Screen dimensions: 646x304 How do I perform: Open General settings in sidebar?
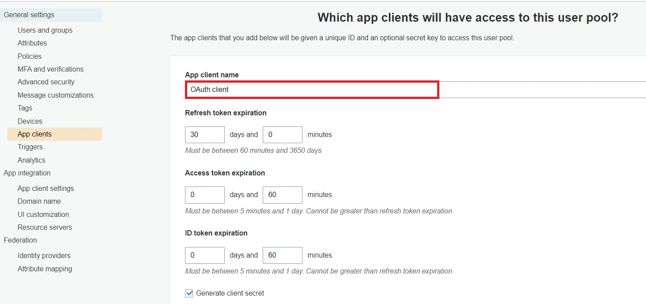(x=29, y=15)
